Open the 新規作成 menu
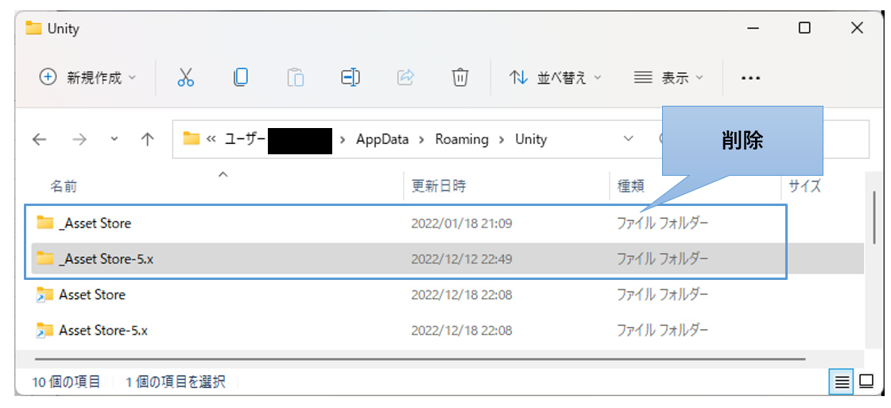This screenshot has width=891, height=408. pyautogui.click(x=88, y=77)
